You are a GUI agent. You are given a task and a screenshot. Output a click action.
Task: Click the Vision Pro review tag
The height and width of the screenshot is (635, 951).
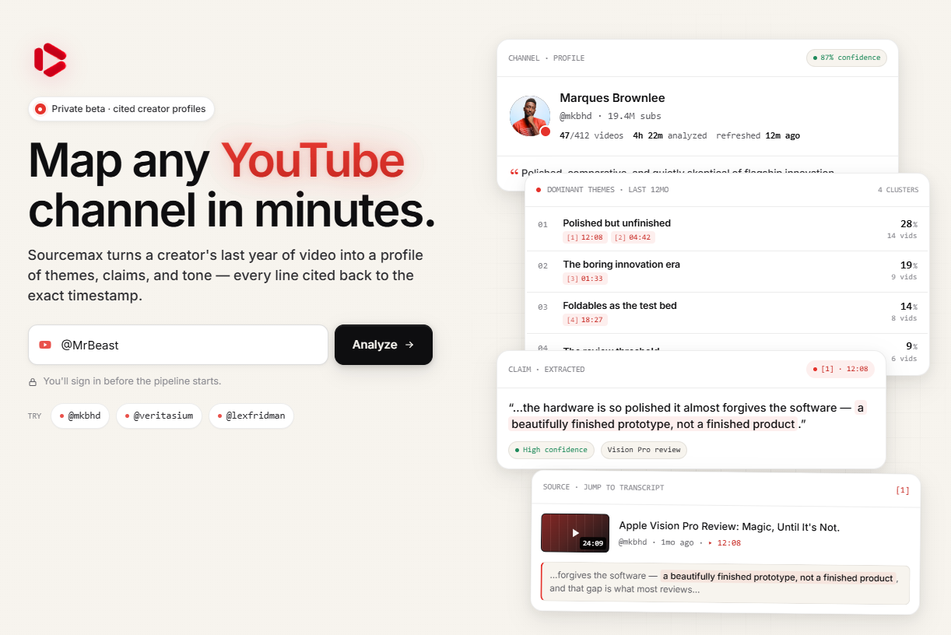tap(644, 450)
